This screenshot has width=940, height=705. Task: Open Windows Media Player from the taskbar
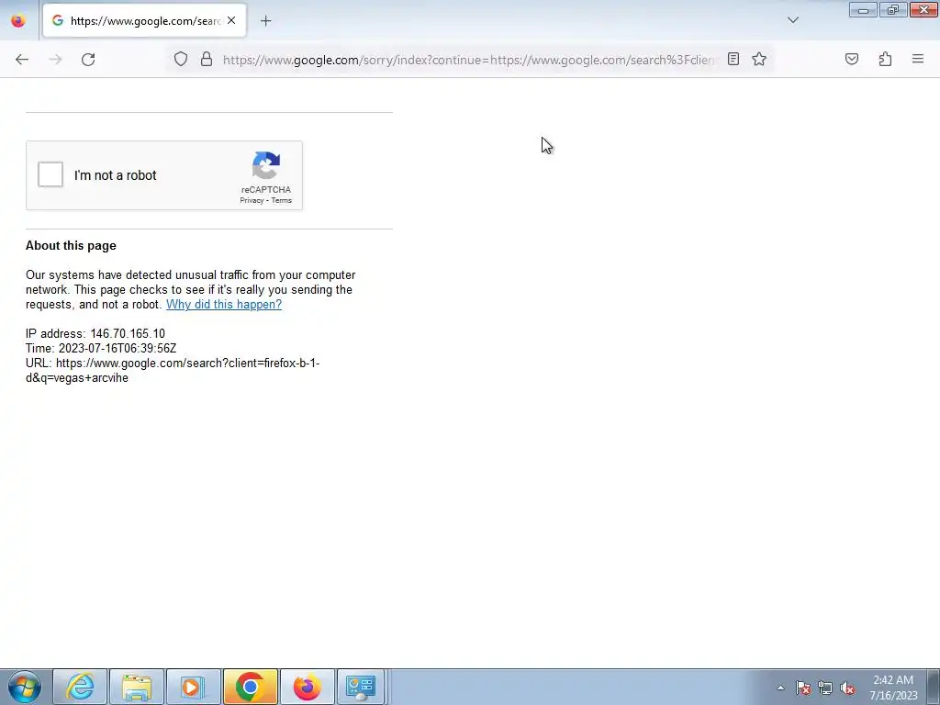pos(194,687)
